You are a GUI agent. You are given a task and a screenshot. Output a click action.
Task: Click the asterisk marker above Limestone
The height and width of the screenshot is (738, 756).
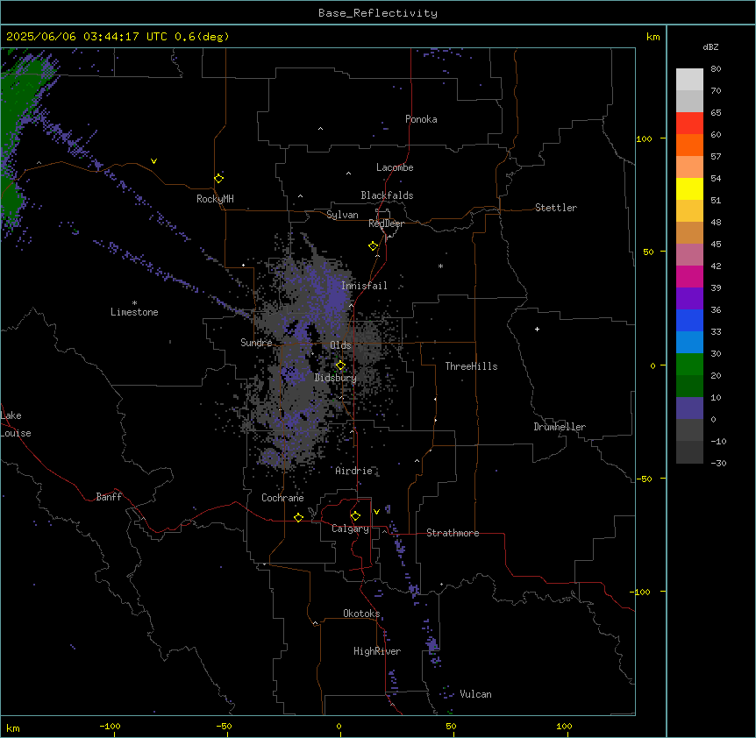coord(134,303)
